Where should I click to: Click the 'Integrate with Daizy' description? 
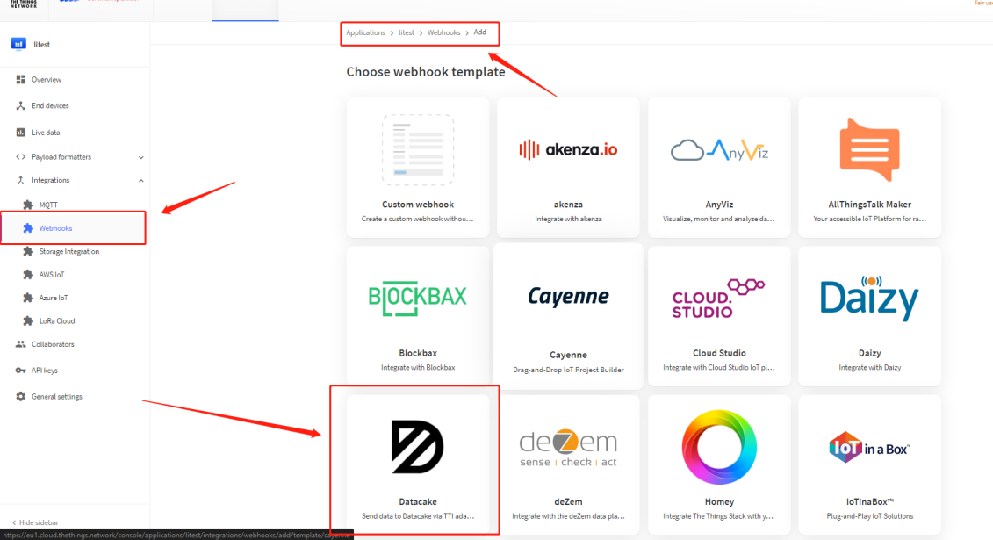click(869, 367)
